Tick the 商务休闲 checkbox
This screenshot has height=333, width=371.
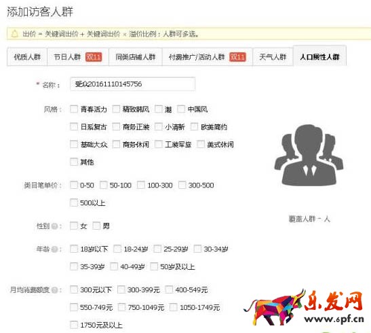click(116, 144)
